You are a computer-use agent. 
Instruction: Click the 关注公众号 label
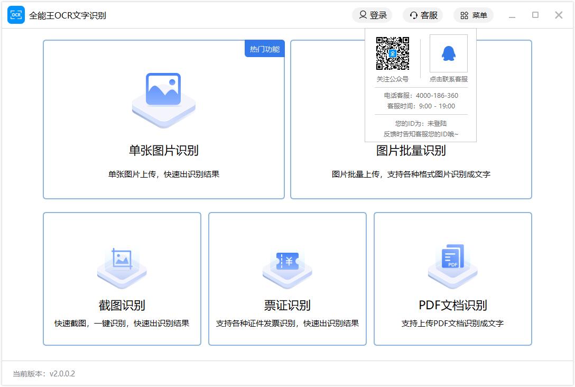pos(392,79)
